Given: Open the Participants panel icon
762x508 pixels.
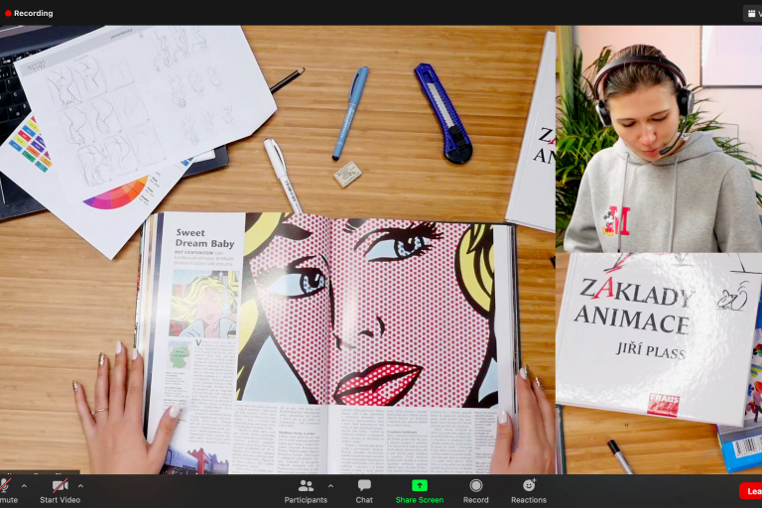Looking at the screenshot, I should 306,485.
